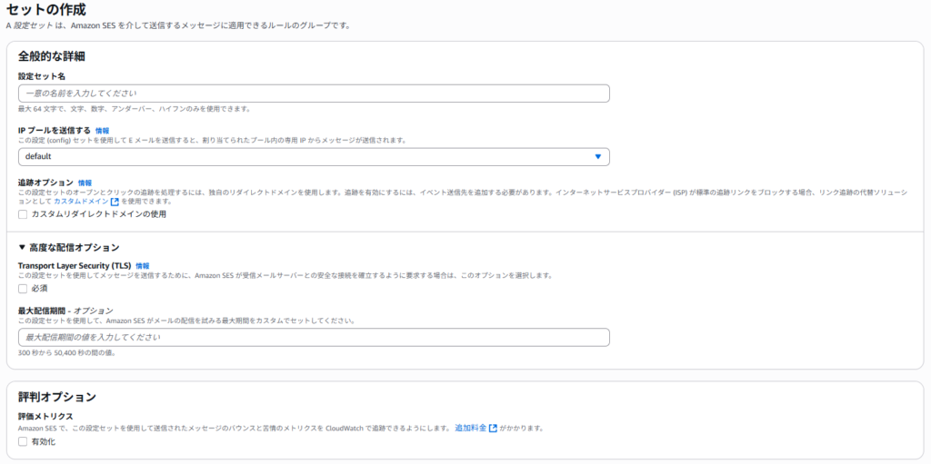Click the blue dropdown arrow for IP pool
931x464 pixels.
597,157
